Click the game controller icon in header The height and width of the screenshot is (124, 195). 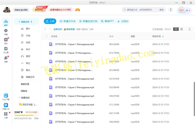(78, 10)
